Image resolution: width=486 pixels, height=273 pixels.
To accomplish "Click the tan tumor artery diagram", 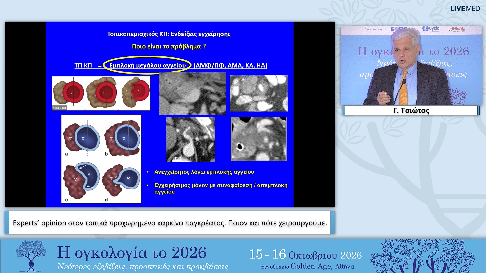I will point(101,93).
